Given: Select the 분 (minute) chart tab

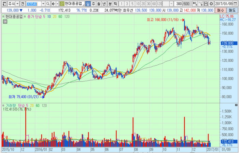Looking at the screenshot, I should 110,3.
